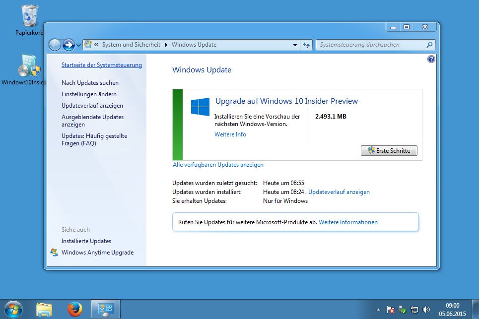The width and height of the screenshot is (479, 319).
Task: Select System und Sicherheit breadcrumb
Action: click(131, 45)
